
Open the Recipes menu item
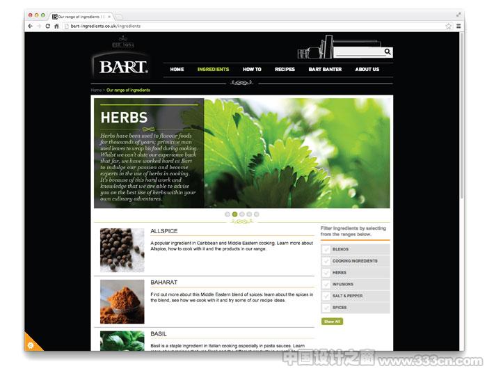coord(285,70)
